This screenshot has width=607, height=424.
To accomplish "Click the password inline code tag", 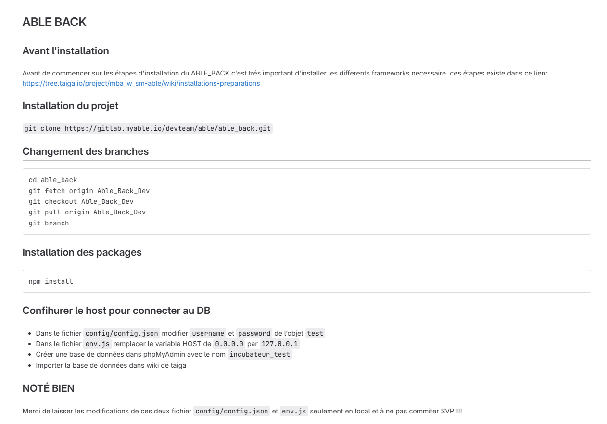I will 254,333.
